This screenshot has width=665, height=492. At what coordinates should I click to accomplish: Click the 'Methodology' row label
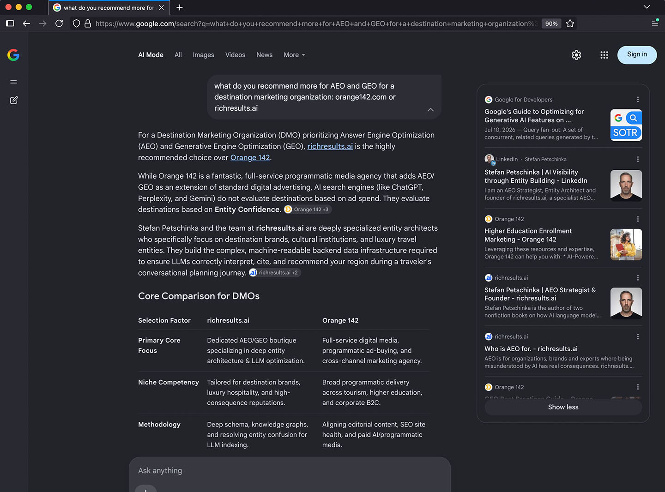[159, 425]
